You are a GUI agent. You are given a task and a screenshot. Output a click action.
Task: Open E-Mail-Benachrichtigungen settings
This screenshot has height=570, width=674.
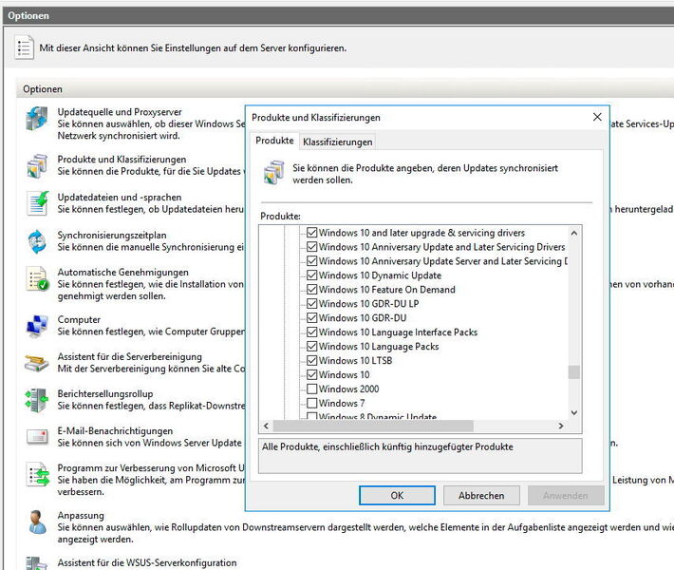(x=115, y=430)
